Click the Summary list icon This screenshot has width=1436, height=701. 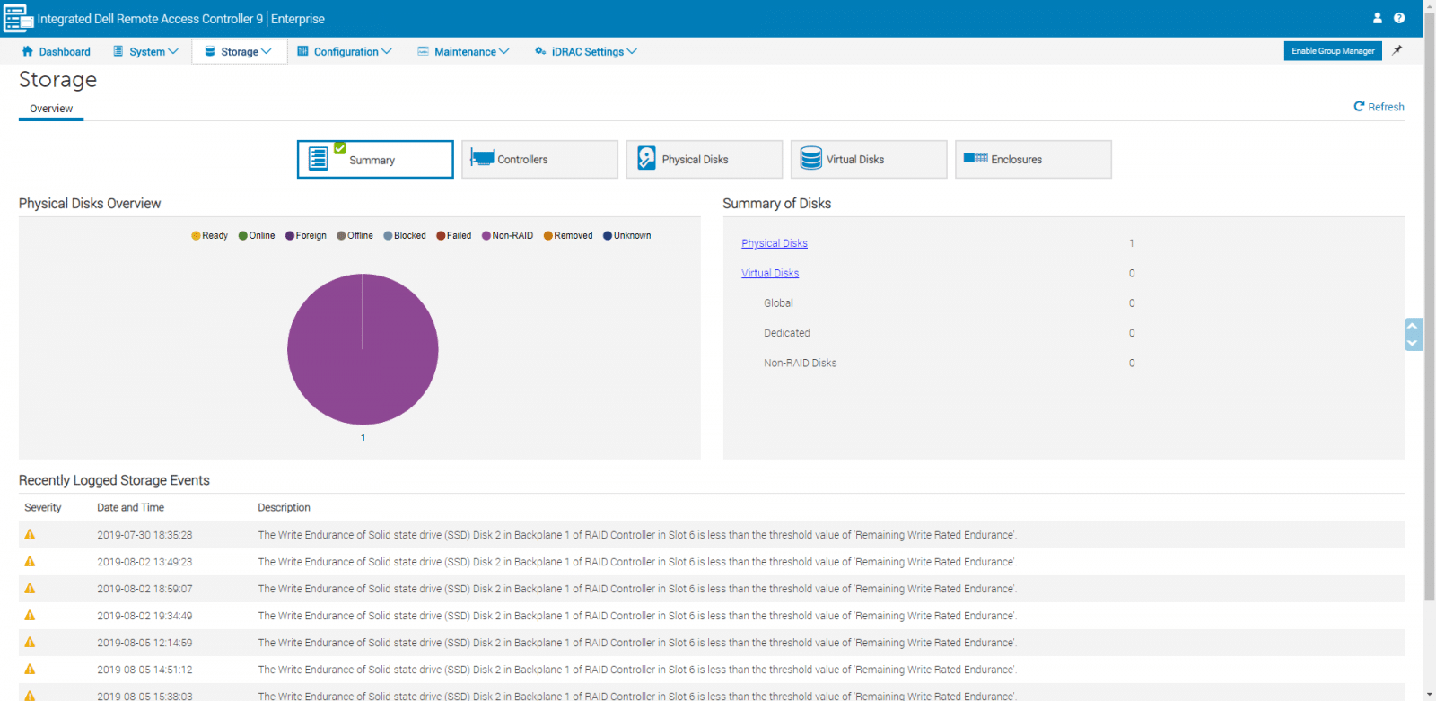[319, 159]
